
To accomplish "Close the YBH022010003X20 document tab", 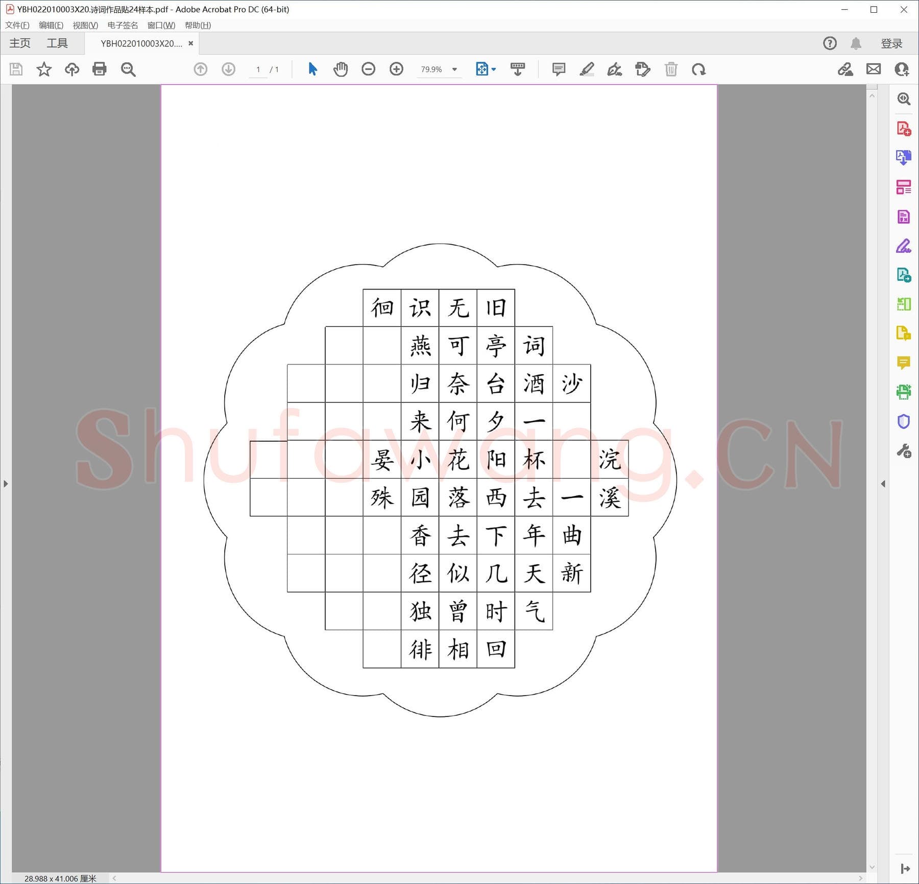I will [191, 43].
